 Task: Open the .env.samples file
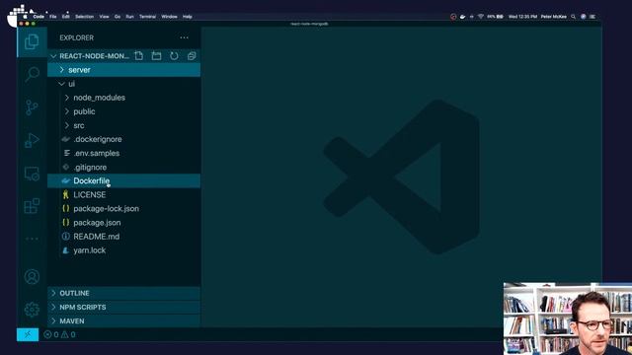coord(123,154)
